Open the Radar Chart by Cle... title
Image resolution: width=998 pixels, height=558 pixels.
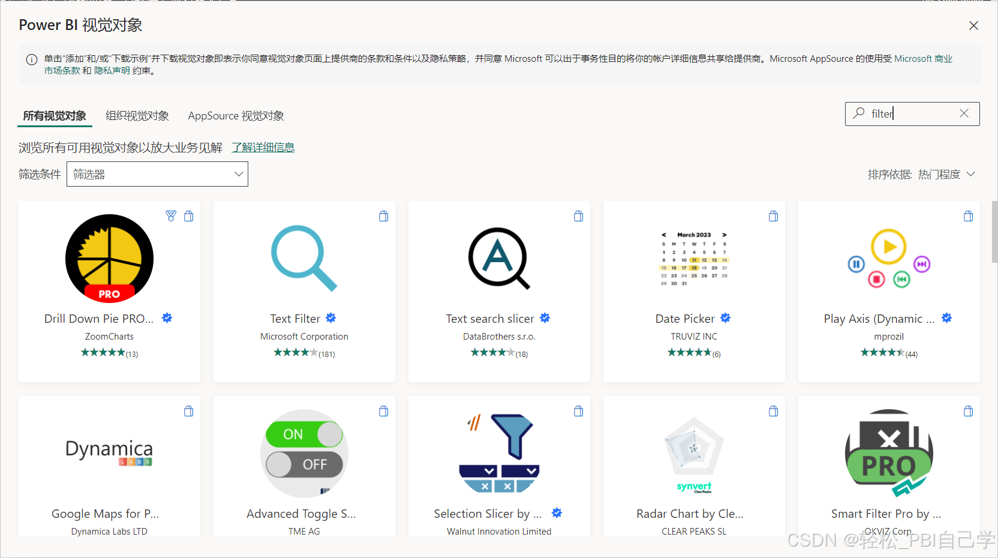[x=690, y=514]
